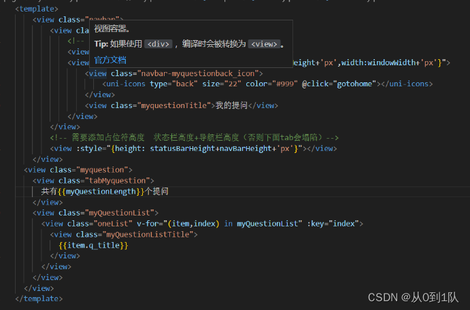Screen dimensions: 470x310
Task: Click the class value myQuestionList
Action: point(120,213)
